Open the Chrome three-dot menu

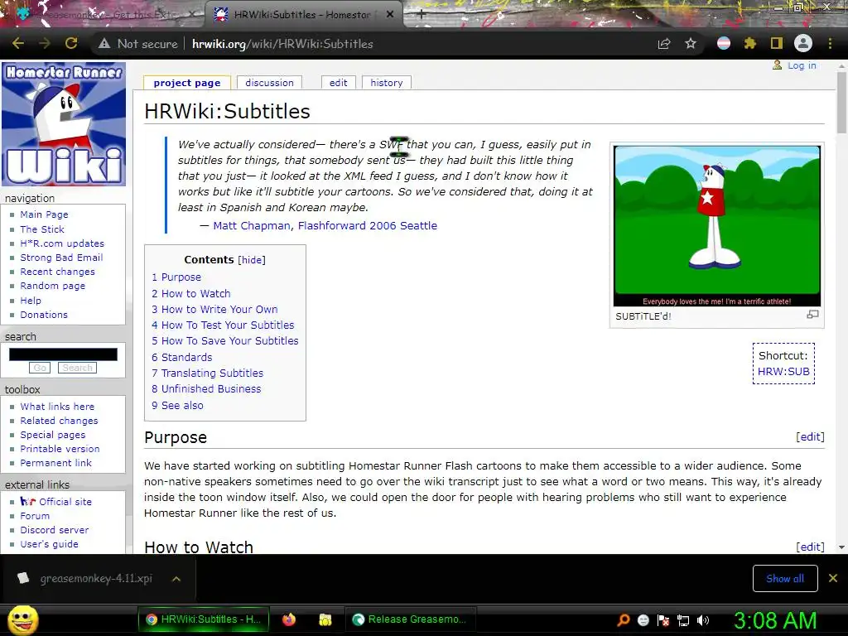click(830, 44)
